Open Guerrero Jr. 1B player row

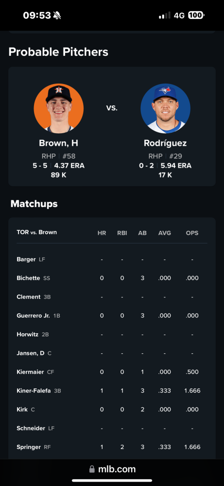(112, 315)
